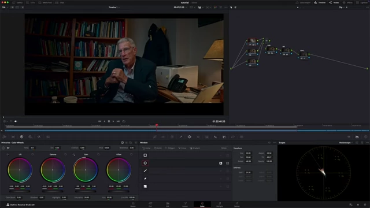Switch to the Edit page tab
Image resolution: width=370 pixels, height=208 pixels.
click(168, 205)
